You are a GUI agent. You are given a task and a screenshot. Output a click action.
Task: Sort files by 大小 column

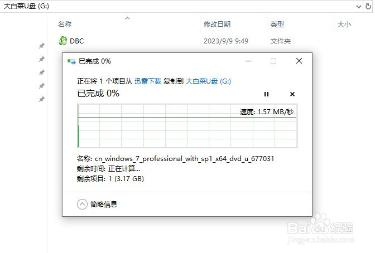[344, 24]
